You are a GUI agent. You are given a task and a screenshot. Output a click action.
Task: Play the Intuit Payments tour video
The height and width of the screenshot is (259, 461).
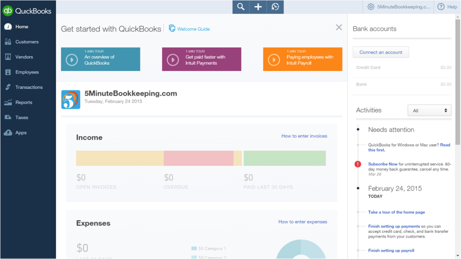pyautogui.click(x=173, y=60)
